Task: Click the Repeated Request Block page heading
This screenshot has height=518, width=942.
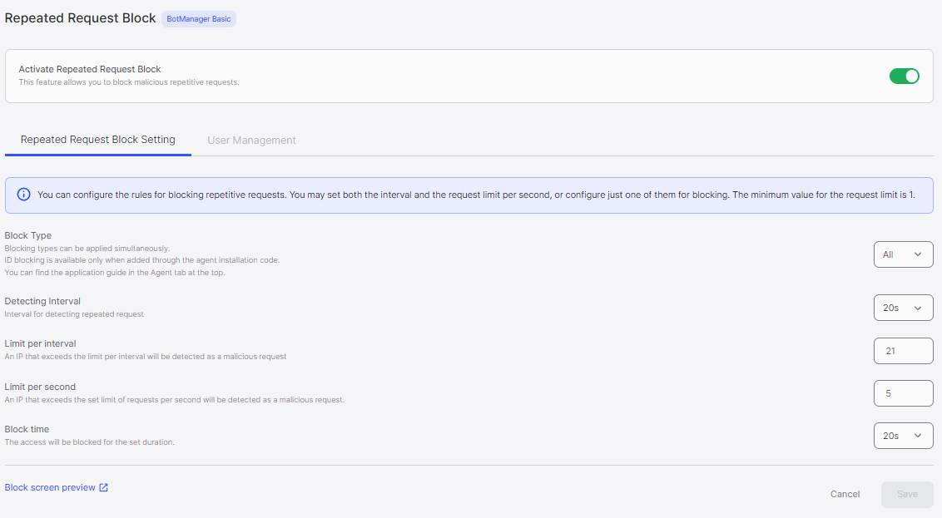Action: 80,17
